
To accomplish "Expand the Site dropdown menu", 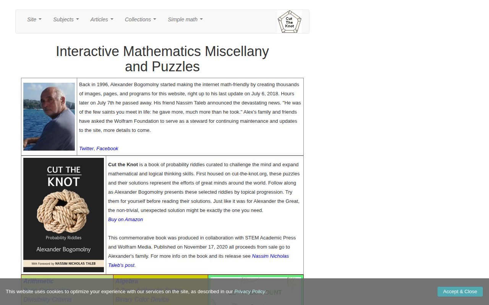I will click(x=34, y=19).
